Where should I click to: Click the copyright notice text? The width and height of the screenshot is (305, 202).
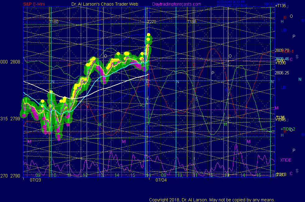click(x=212, y=200)
